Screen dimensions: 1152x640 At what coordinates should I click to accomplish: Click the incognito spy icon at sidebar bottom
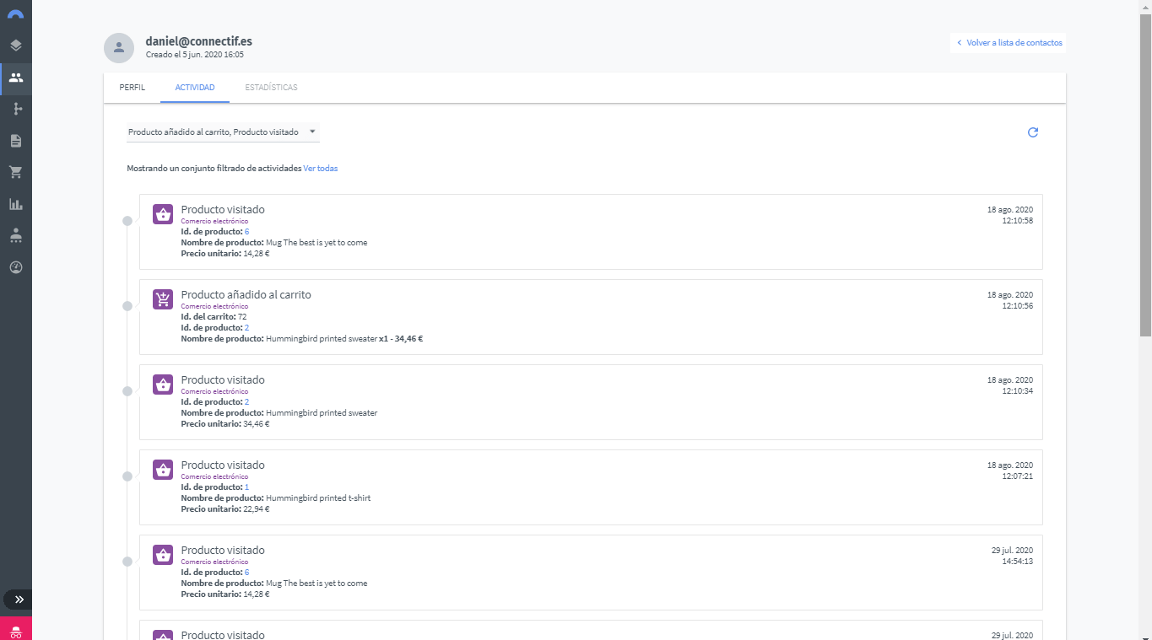click(16, 629)
